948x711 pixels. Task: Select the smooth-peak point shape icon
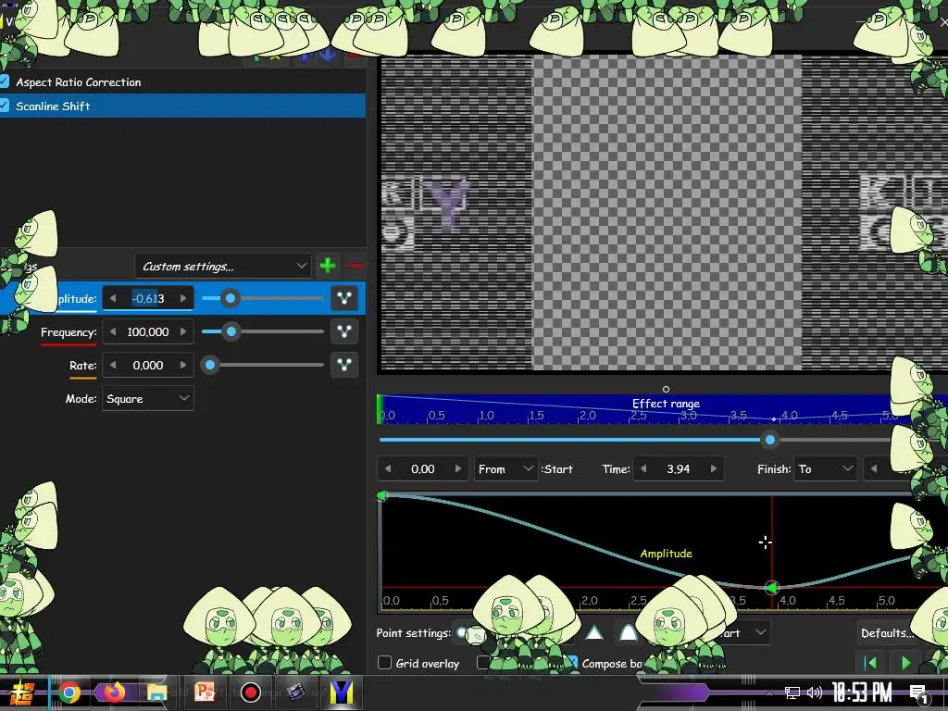(x=629, y=633)
